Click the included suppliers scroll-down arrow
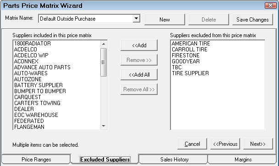This screenshot has width=279, height=166. click(104, 126)
